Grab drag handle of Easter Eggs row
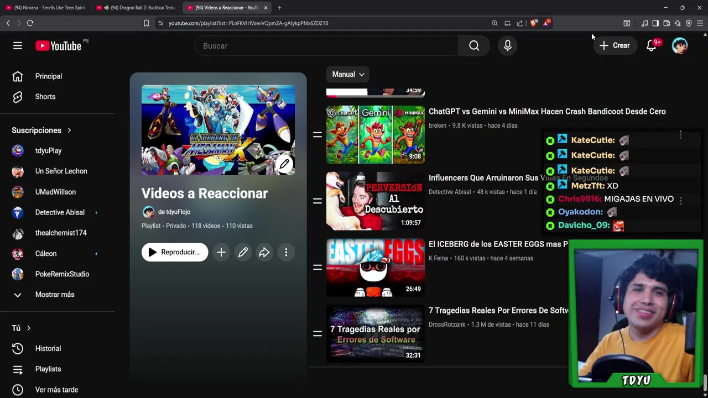 317,267
